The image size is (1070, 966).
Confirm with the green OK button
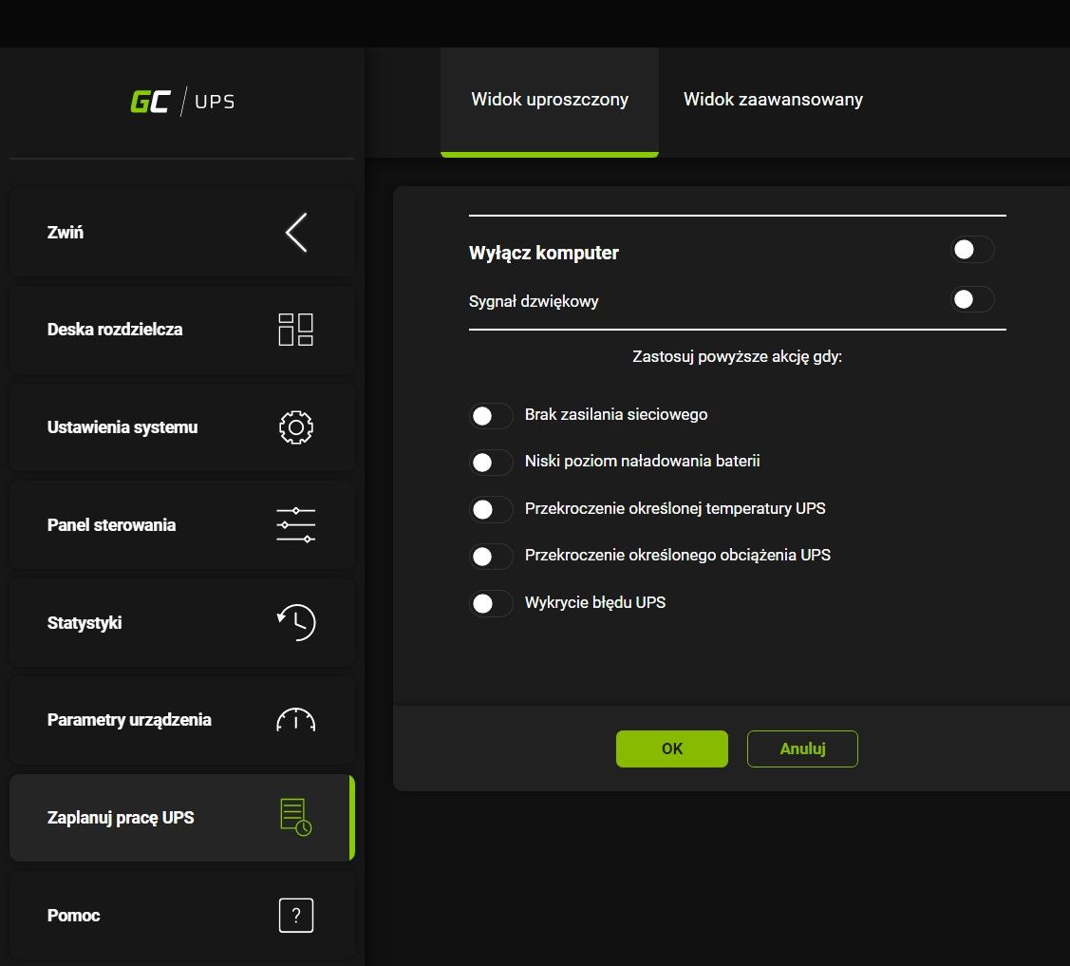click(671, 748)
